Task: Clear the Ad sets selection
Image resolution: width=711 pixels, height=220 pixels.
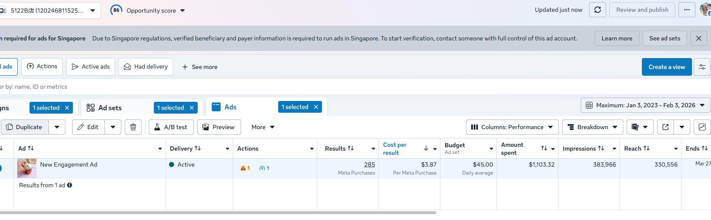Action: (x=192, y=108)
